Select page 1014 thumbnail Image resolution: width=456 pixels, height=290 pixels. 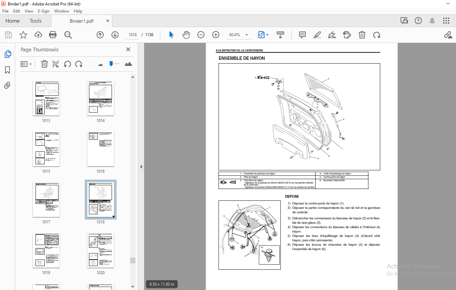[100, 98]
